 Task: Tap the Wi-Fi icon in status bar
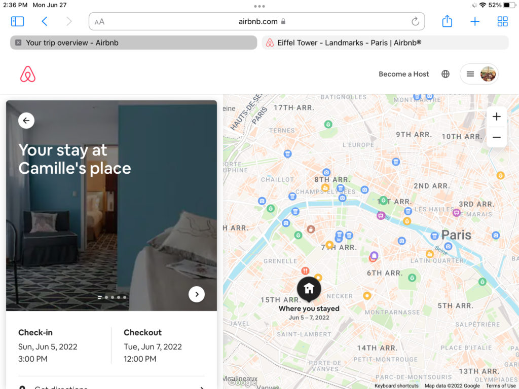483,5
